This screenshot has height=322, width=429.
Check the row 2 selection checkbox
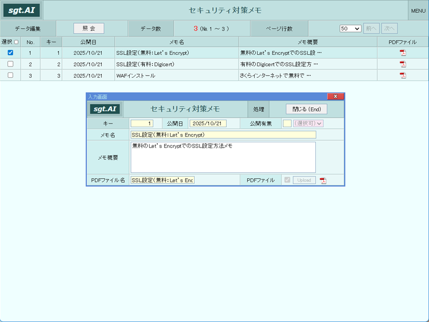point(10,64)
